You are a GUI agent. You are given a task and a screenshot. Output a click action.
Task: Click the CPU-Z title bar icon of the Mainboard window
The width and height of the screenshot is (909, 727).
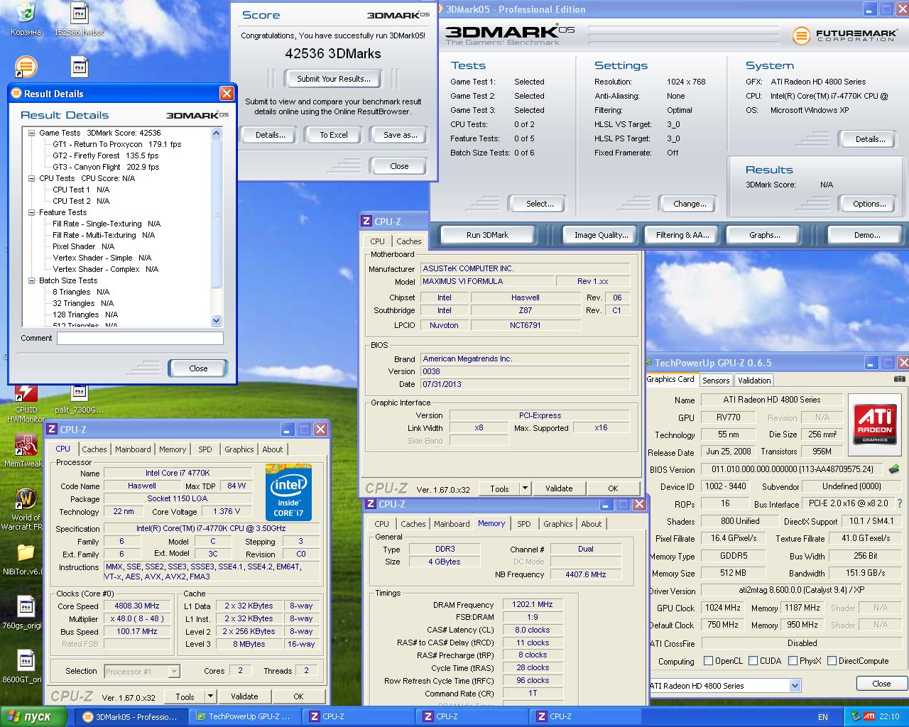pyautogui.click(x=366, y=222)
